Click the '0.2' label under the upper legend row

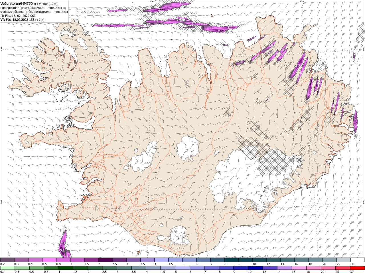coord(2,264)
